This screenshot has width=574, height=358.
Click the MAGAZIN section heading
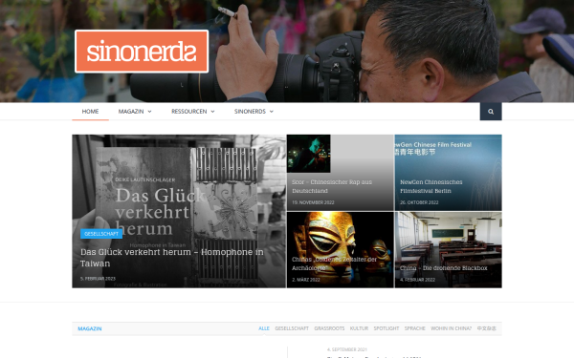[x=90, y=328]
